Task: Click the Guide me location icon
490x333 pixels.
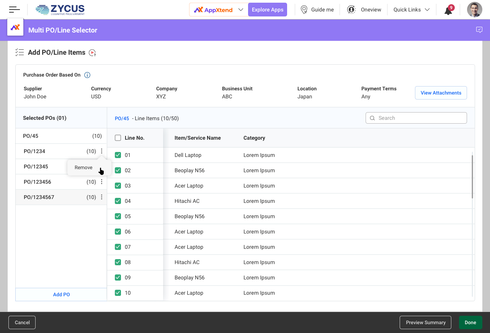Action: coord(304,10)
